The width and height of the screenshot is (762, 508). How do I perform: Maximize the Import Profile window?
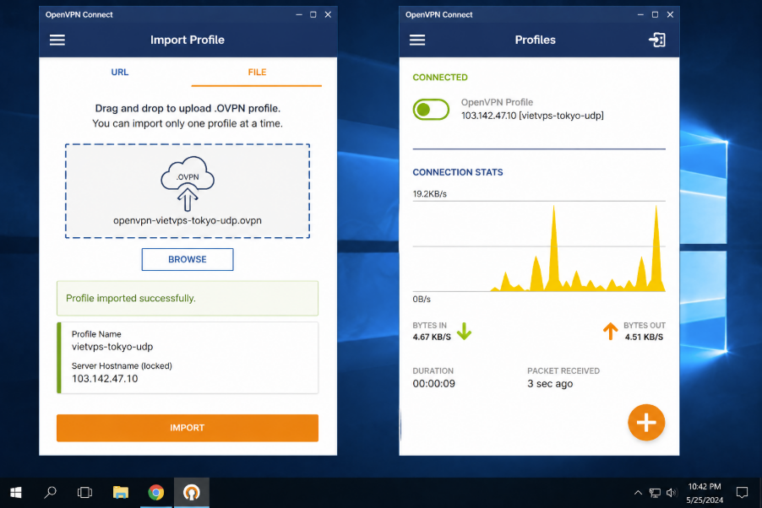(313, 14)
